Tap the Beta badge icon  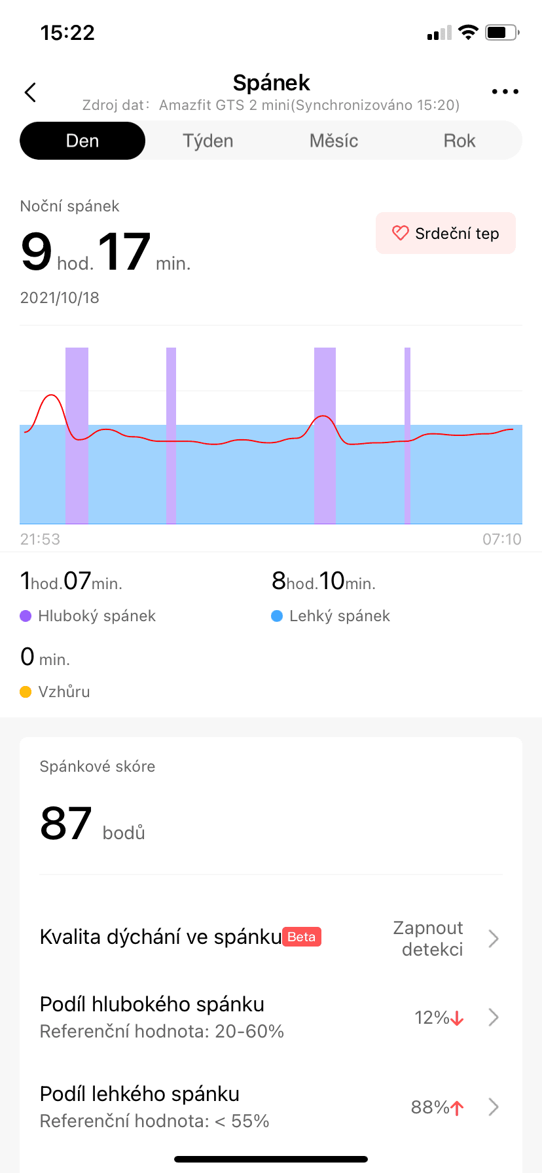(x=302, y=937)
